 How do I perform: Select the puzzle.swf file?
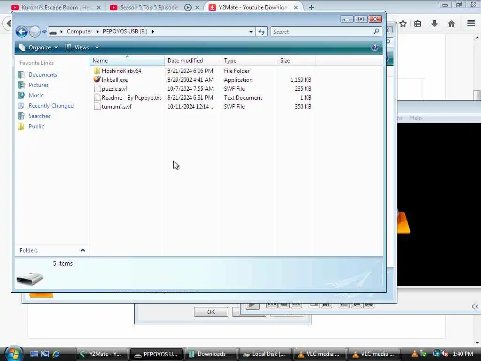[x=115, y=89]
